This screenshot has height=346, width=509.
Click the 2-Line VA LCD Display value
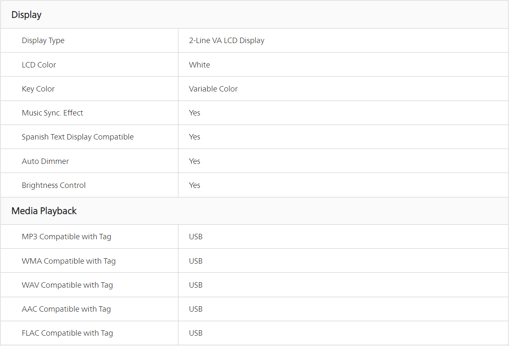point(226,41)
